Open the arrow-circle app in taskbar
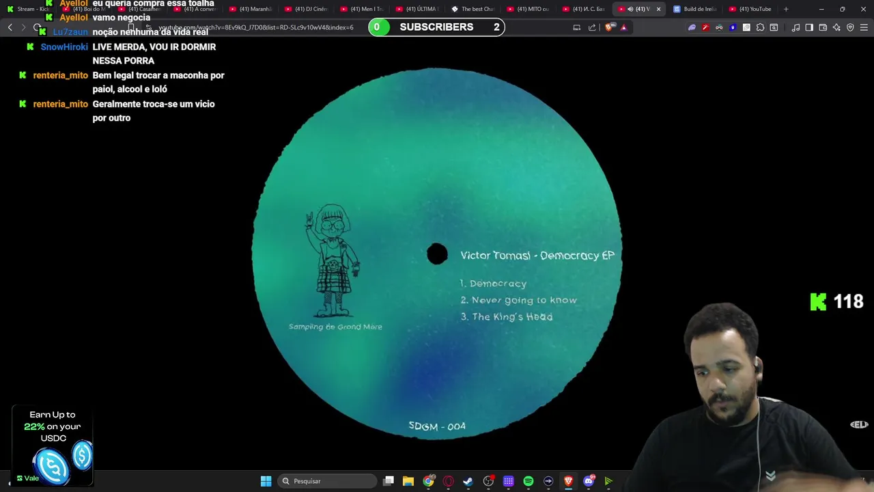 [548, 481]
